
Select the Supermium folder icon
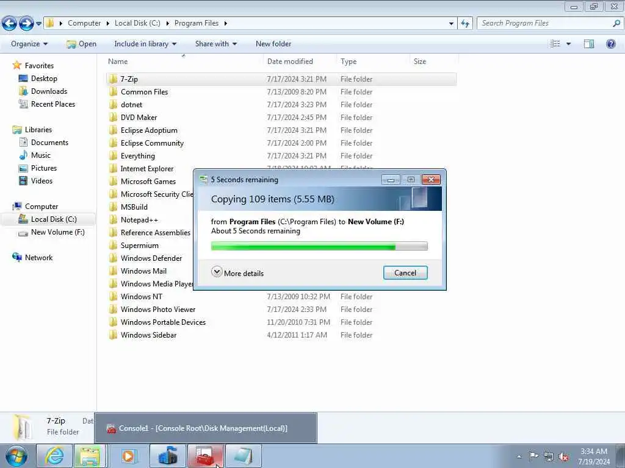[x=113, y=245]
